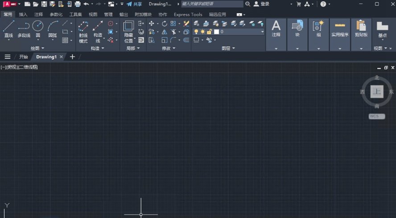Click the 登录 (Sign in) button
The height and width of the screenshot is (218, 396).
262,4
